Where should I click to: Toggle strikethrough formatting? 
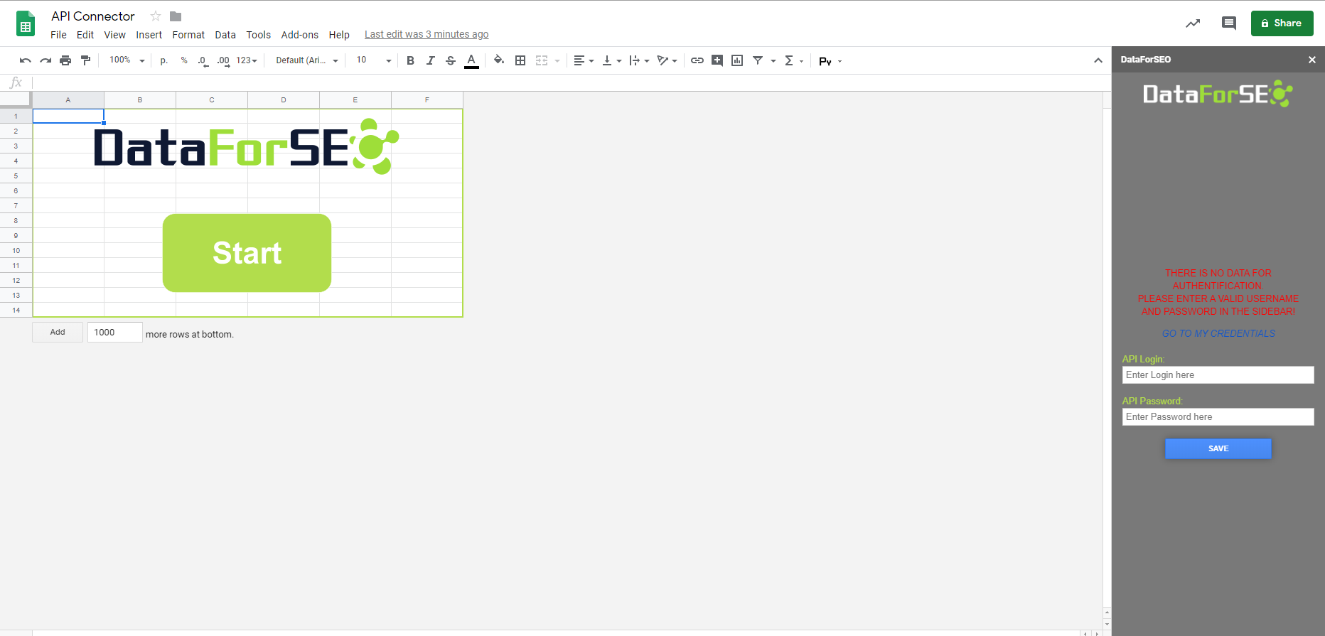(x=450, y=61)
